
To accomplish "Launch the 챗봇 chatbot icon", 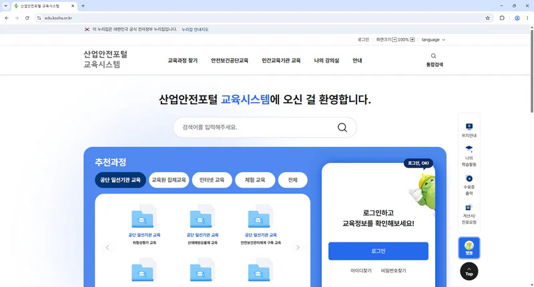I will pos(469,248).
